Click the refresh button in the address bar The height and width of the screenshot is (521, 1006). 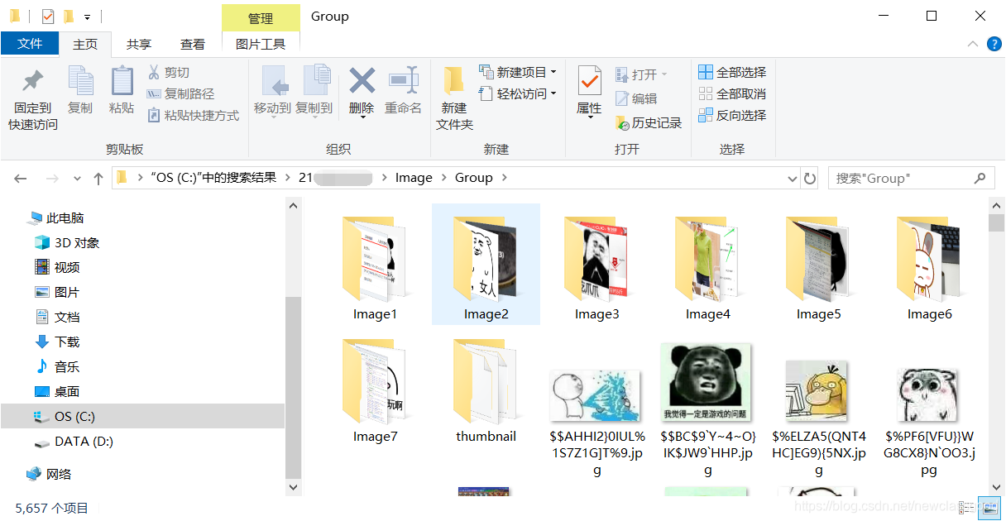click(809, 177)
